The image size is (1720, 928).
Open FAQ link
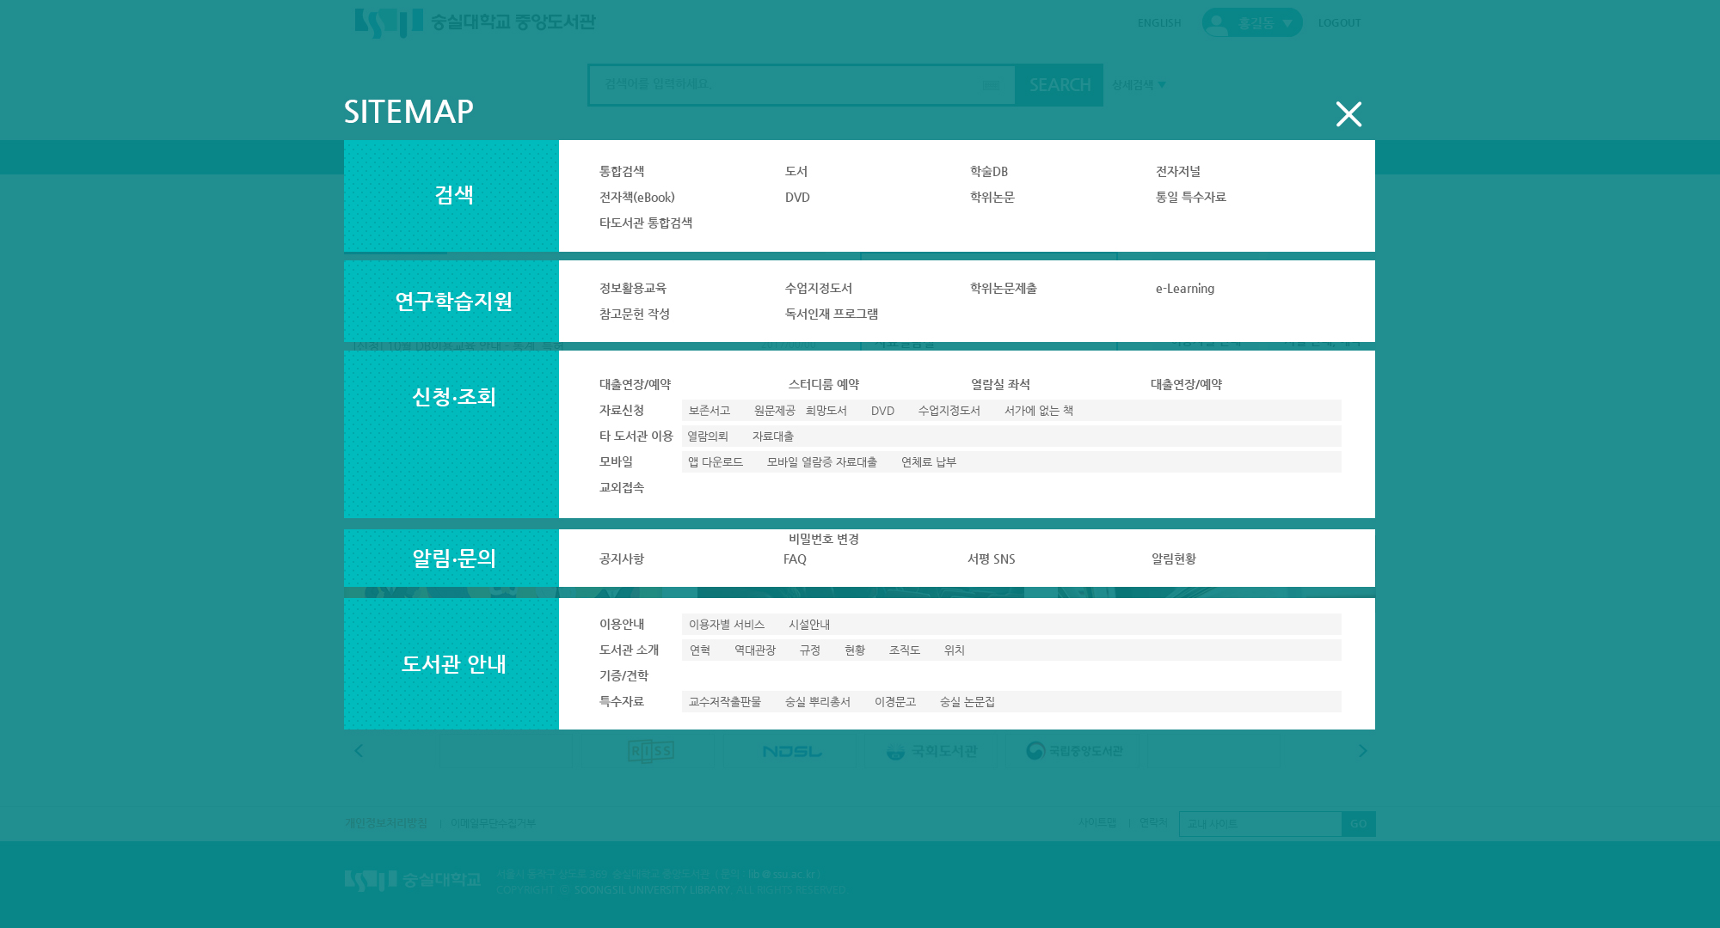click(x=795, y=559)
